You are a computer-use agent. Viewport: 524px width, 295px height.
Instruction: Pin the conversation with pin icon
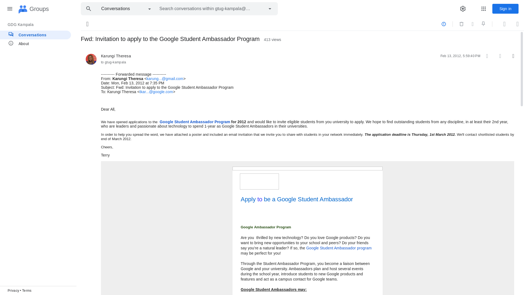point(483,24)
